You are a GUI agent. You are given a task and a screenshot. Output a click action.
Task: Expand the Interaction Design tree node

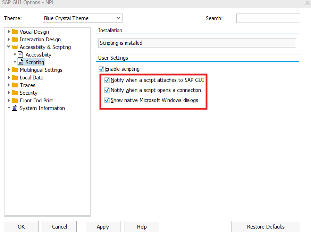pyautogui.click(x=8, y=39)
